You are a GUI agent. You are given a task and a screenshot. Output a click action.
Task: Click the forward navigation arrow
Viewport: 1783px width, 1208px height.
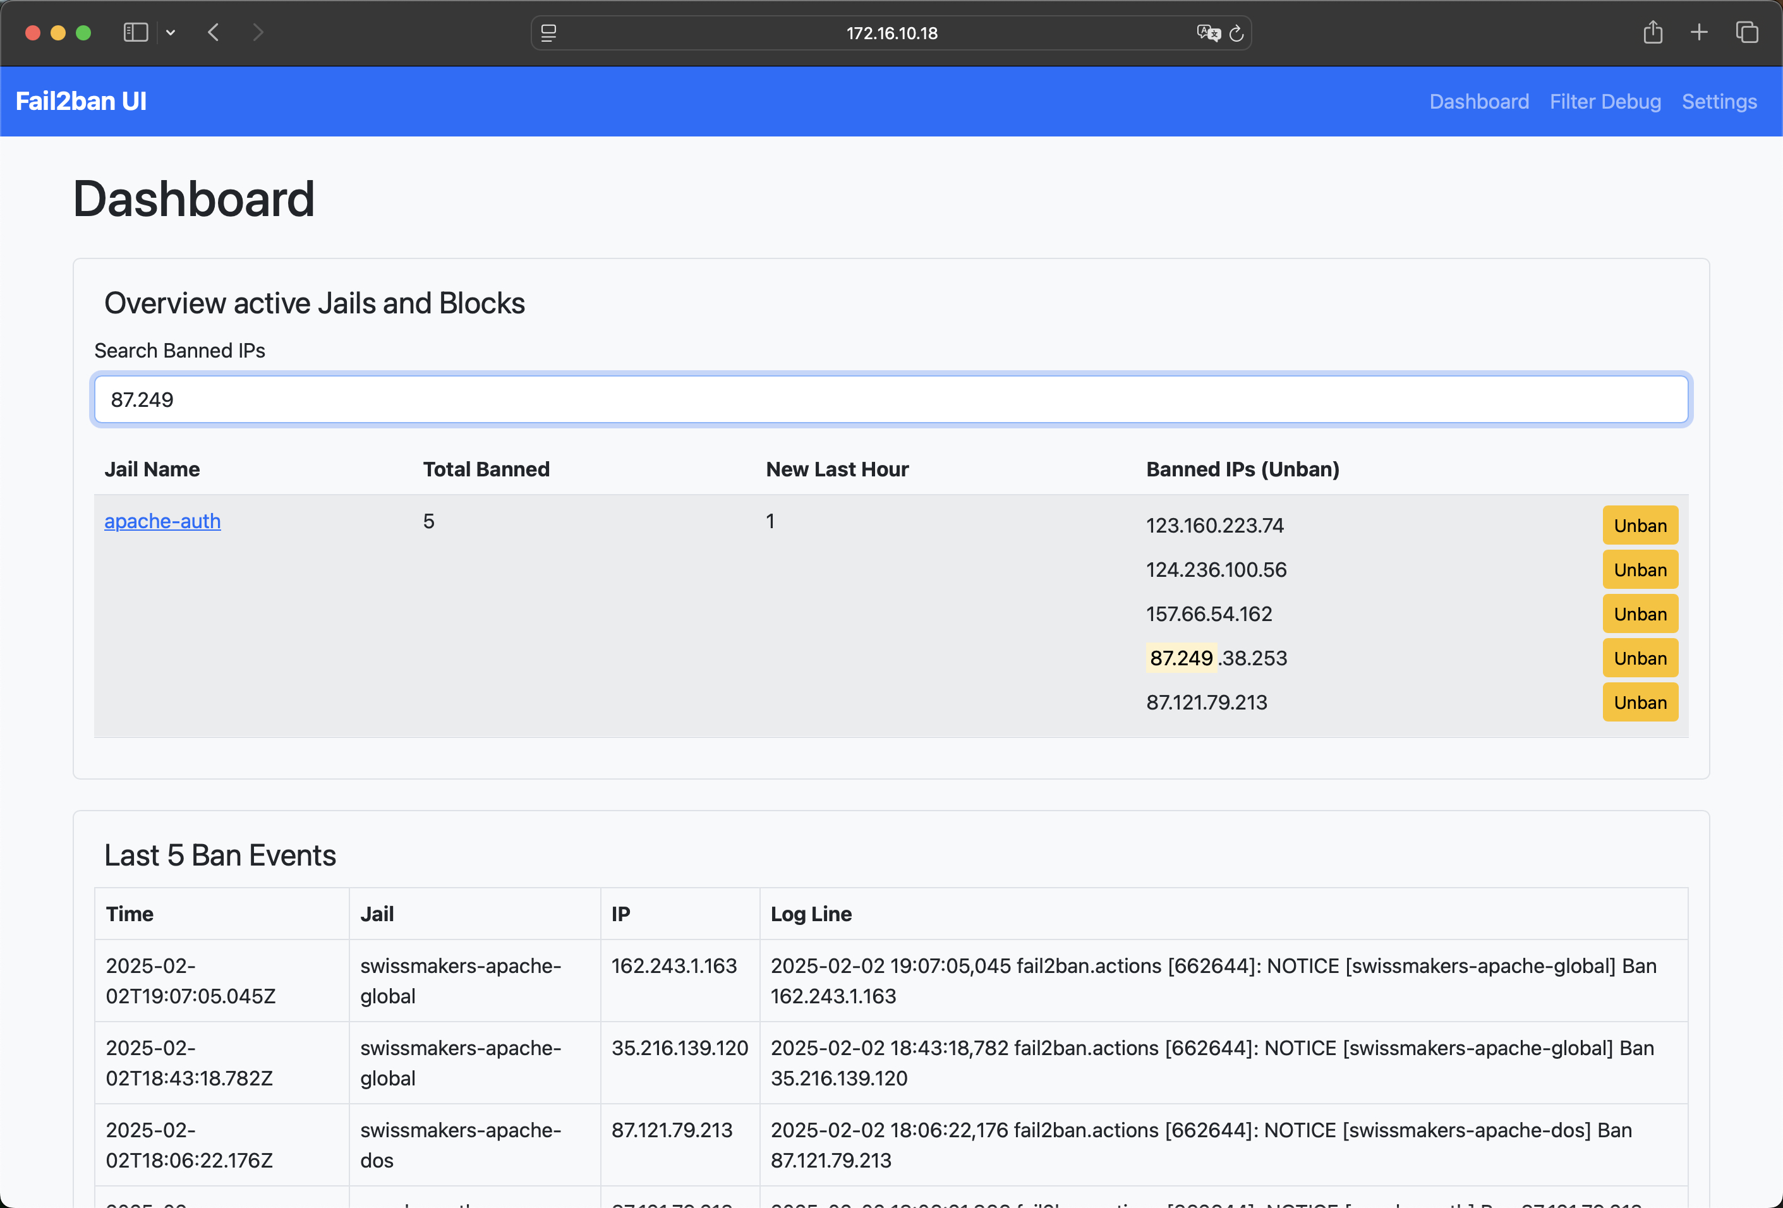click(258, 32)
